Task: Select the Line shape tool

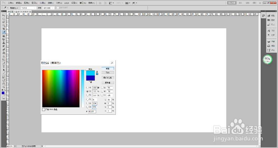Action: 4,73
